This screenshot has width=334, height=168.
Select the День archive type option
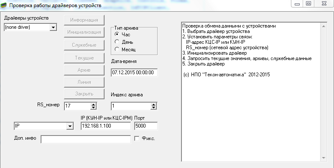coord(117,42)
